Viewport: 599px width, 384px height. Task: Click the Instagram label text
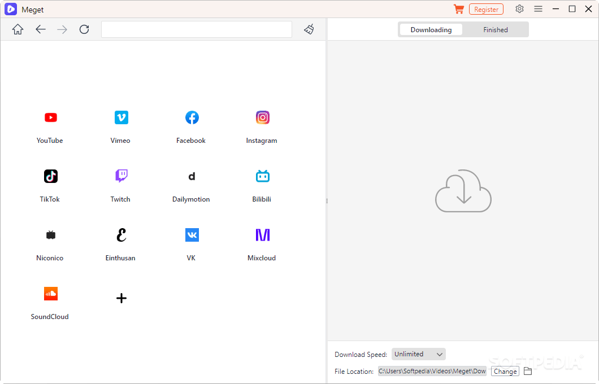(262, 141)
